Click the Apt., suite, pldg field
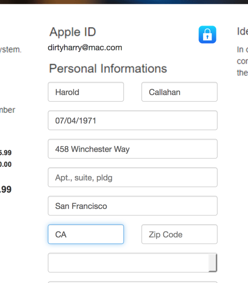This screenshot has height=283, width=248. click(132, 178)
